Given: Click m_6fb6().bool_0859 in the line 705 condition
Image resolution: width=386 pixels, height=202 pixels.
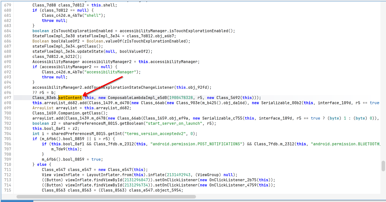Looking at the screenshot, I should [x=61, y=139].
